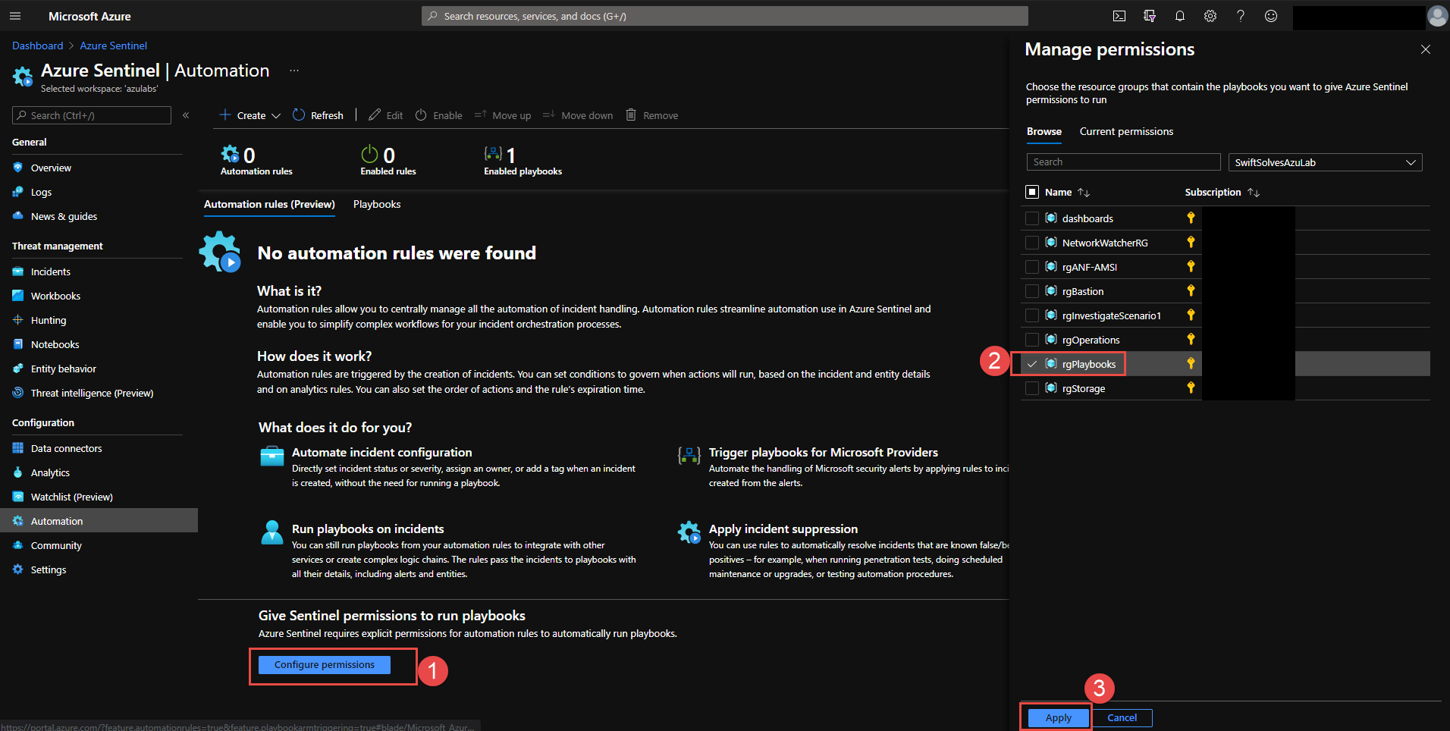Open Threat intelligence (Preview) in the sidebar
Image resolution: width=1450 pixels, height=731 pixels.
tap(92, 394)
